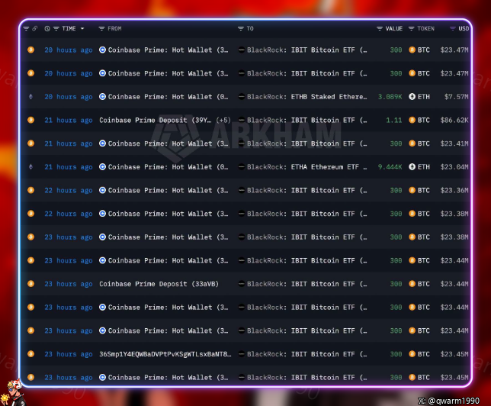The image size is (491, 406).
Task: Click the clock icon beside TIME
Action: pyautogui.click(x=47, y=29)
